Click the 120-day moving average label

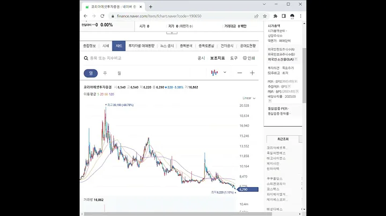click(x=112, y=94)
